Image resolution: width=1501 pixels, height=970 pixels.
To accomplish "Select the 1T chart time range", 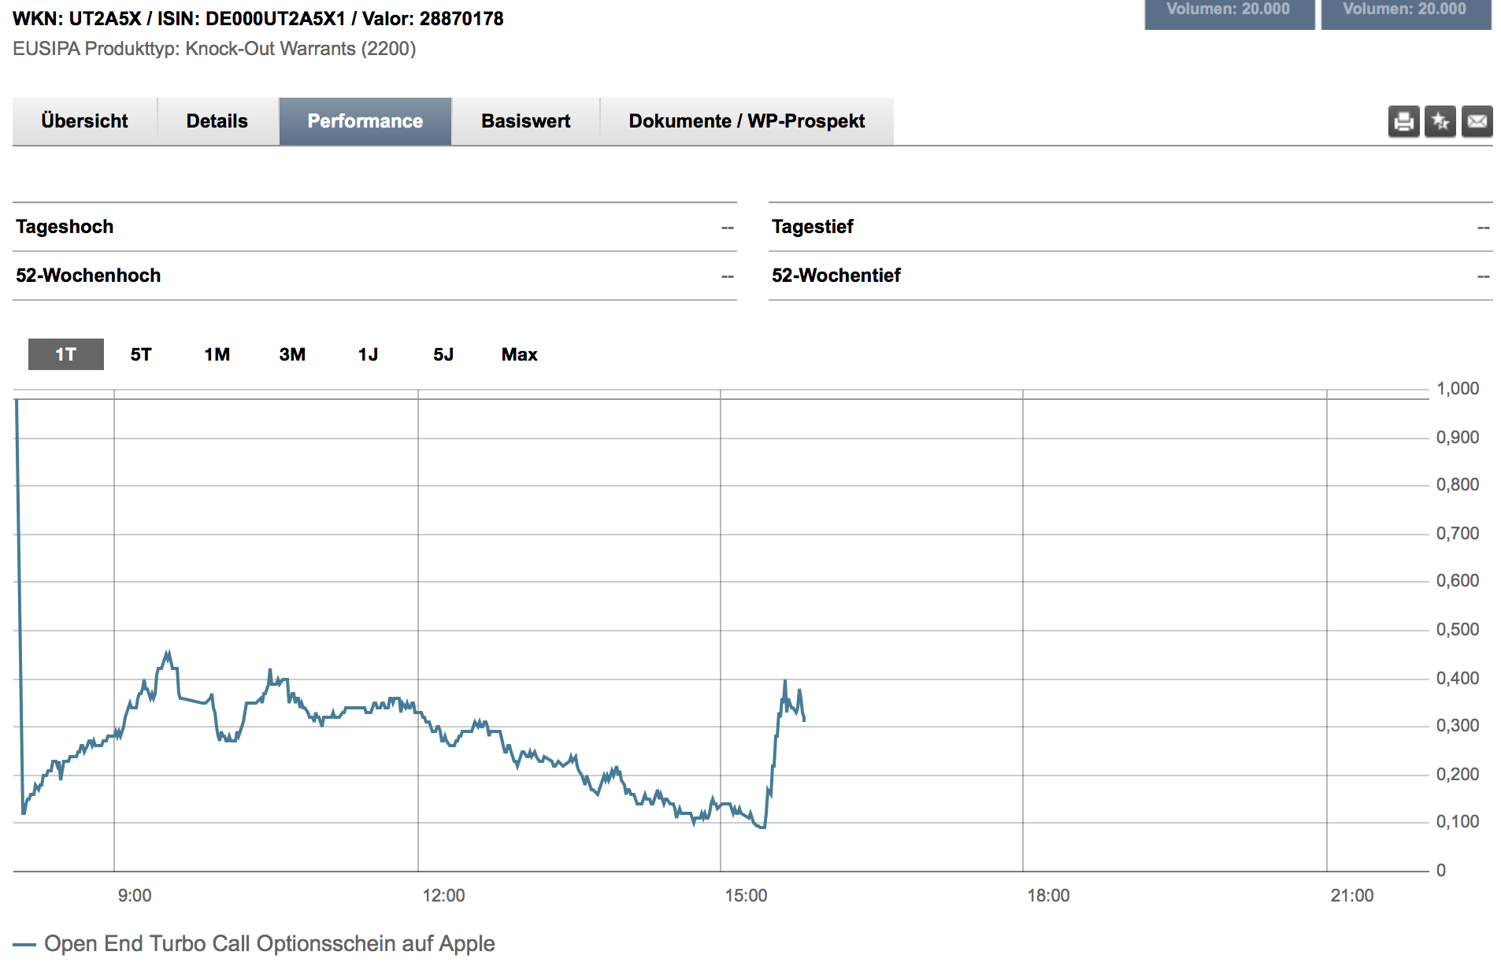I will (x=66, y=354).
